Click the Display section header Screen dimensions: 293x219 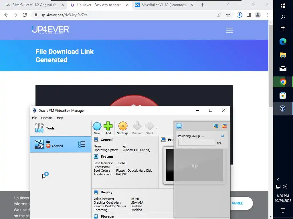click(x=106, y=192)
